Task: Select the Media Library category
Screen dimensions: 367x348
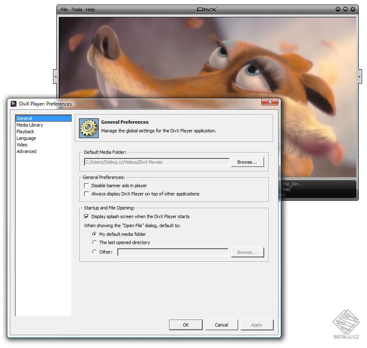Action: [x=30, y=125]
